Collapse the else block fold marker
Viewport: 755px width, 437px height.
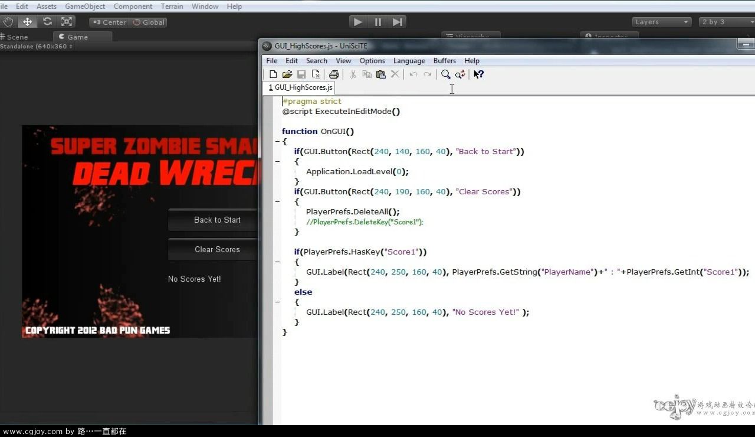coord(277,302)
